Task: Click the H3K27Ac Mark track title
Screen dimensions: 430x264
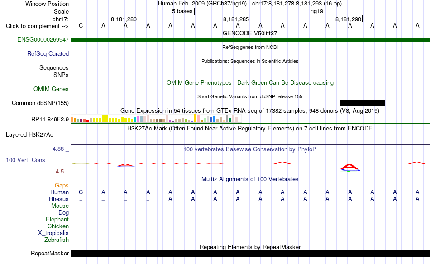Action: (250, 129)
